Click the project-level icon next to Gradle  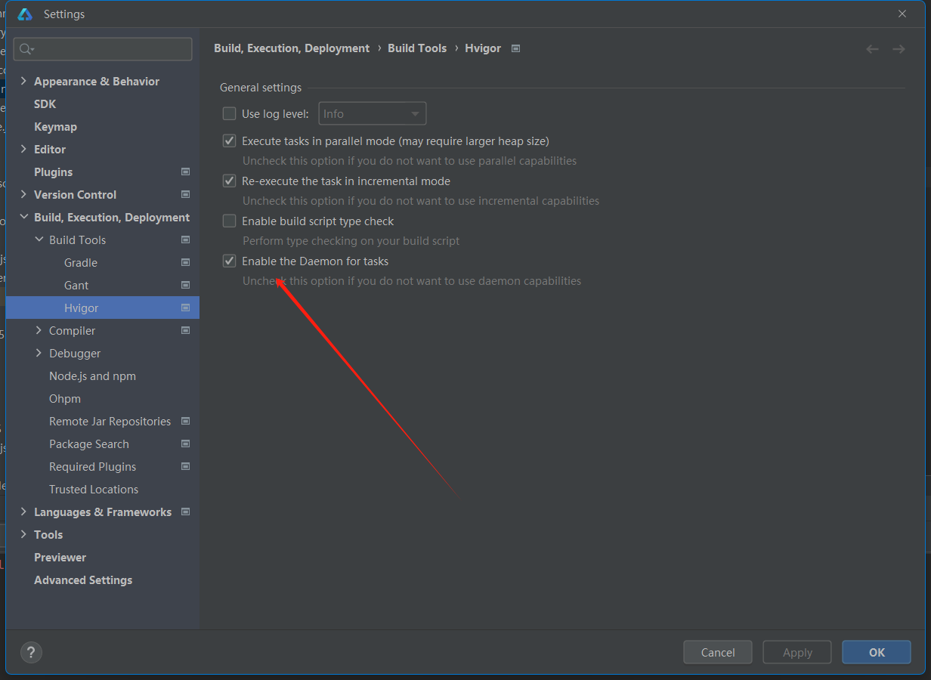[x=186, y=262]
